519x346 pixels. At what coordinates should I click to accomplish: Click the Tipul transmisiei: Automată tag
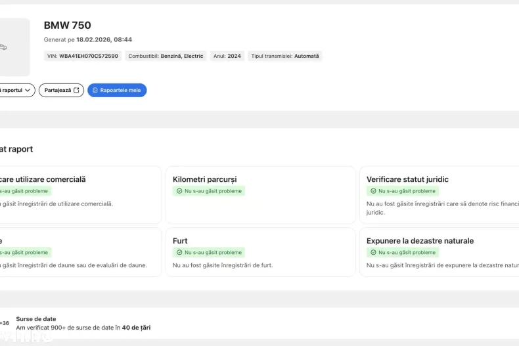coord(285,56)
